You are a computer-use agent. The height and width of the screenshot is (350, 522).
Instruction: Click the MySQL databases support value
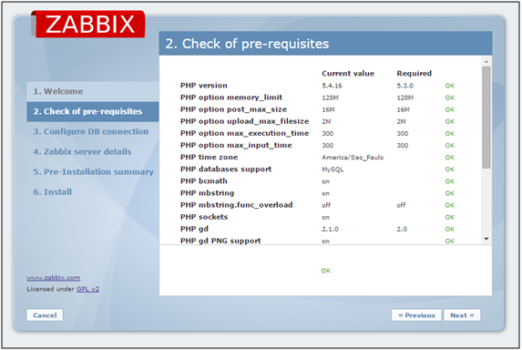click(x=333, y=170)
